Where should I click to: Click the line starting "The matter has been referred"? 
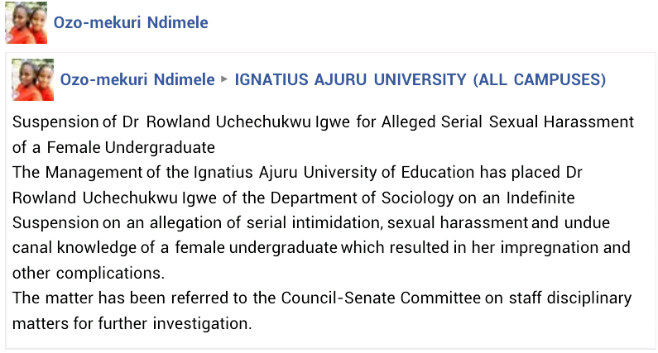[322, 298]
